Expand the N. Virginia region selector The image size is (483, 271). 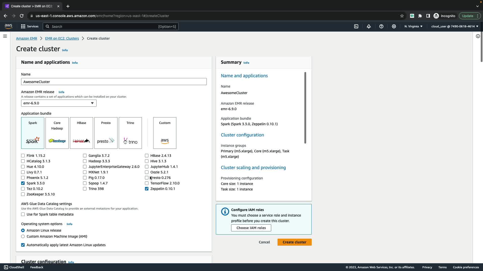[x=413, y=26]
